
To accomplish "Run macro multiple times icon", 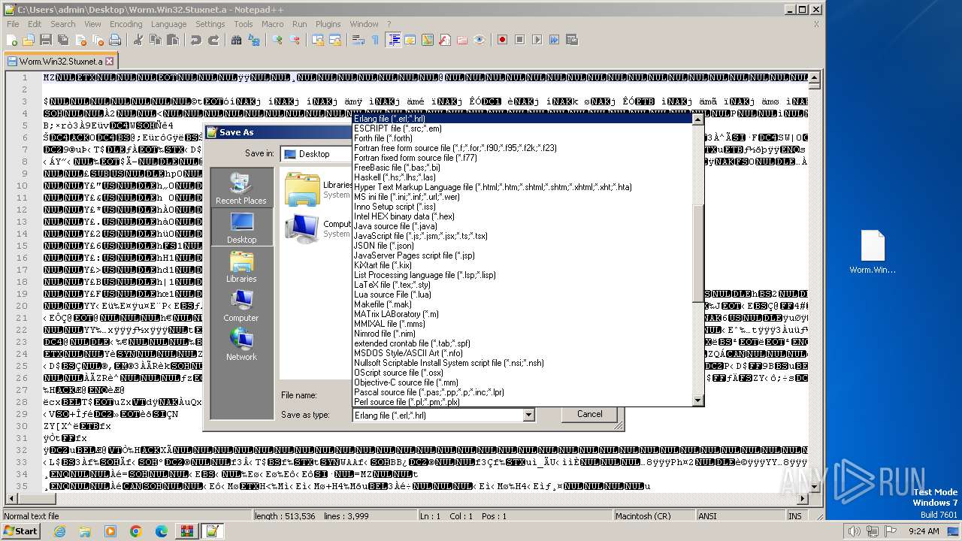I will (555, 40).
